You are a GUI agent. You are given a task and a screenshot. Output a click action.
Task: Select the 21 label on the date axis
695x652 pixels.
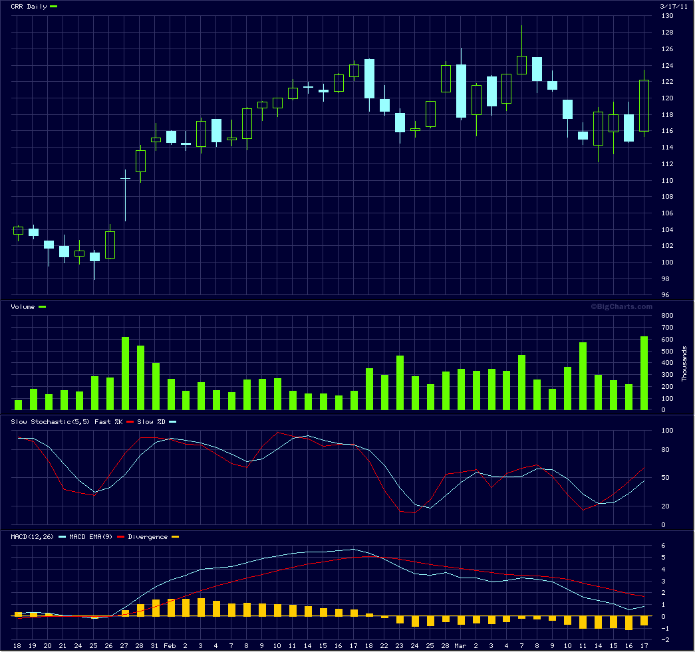pyautogui.click(x=63, y=646)
